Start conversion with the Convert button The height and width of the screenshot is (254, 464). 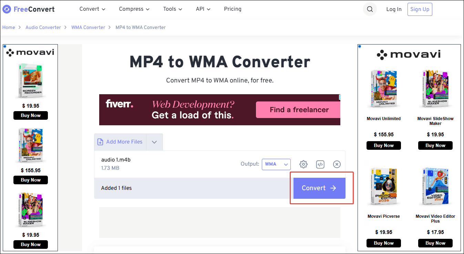(x=319, y=188)
